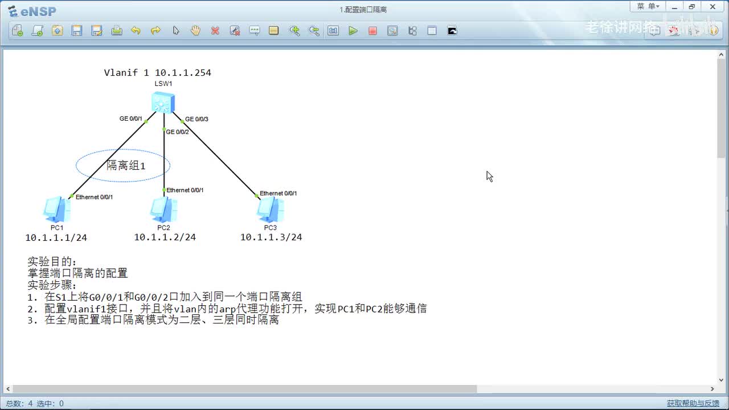729x410 pixels.
Task: Select the PC2 computer device
Action: [164, 210]
